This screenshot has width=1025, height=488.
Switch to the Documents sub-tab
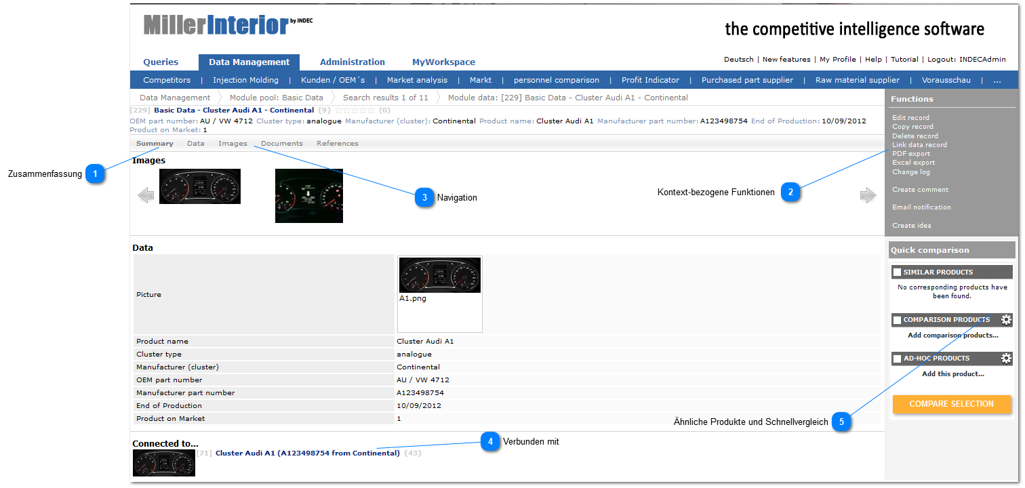282,143
